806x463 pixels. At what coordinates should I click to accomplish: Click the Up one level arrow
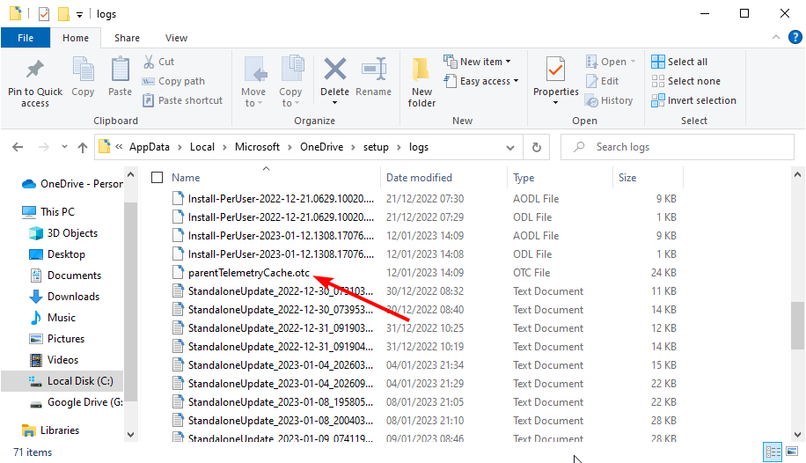(x=82, y=147)
